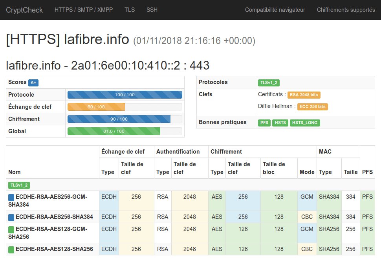Image resolution: width=381 pixels, height=264 pixels.
Task: Select the ECDHE-RSA-AES256-SHA384 cipher name
Action: click(x=55, y=217)
